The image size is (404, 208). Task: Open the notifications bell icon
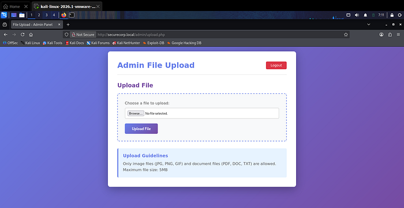coord(365,15)
